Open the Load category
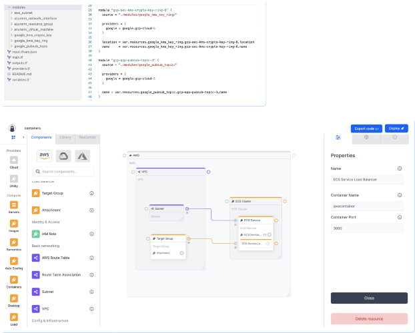The height and width of the screenshot is (333, 415). point(14,317)
